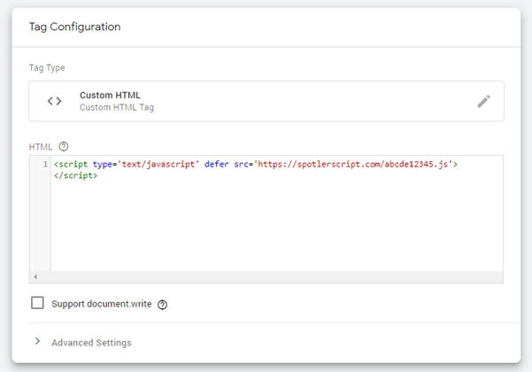Click the 'Tag Type' label

click(x=47, y=67)
